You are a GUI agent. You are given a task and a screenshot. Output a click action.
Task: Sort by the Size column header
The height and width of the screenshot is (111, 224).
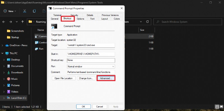point(142,30)
